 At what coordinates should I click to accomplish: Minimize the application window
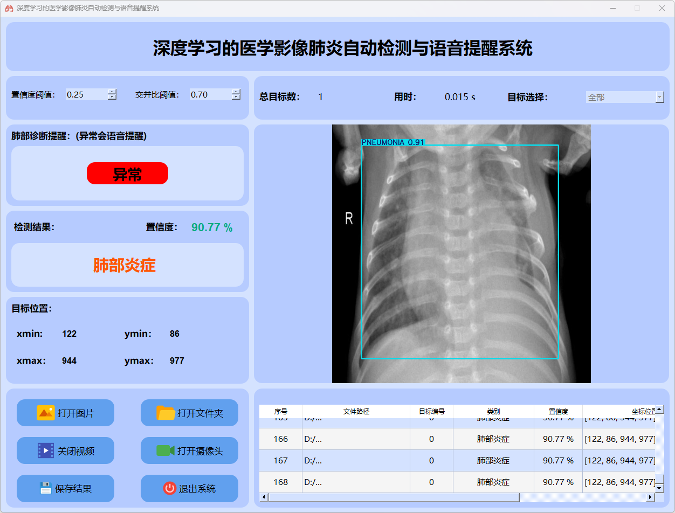(x=612, y=8)
